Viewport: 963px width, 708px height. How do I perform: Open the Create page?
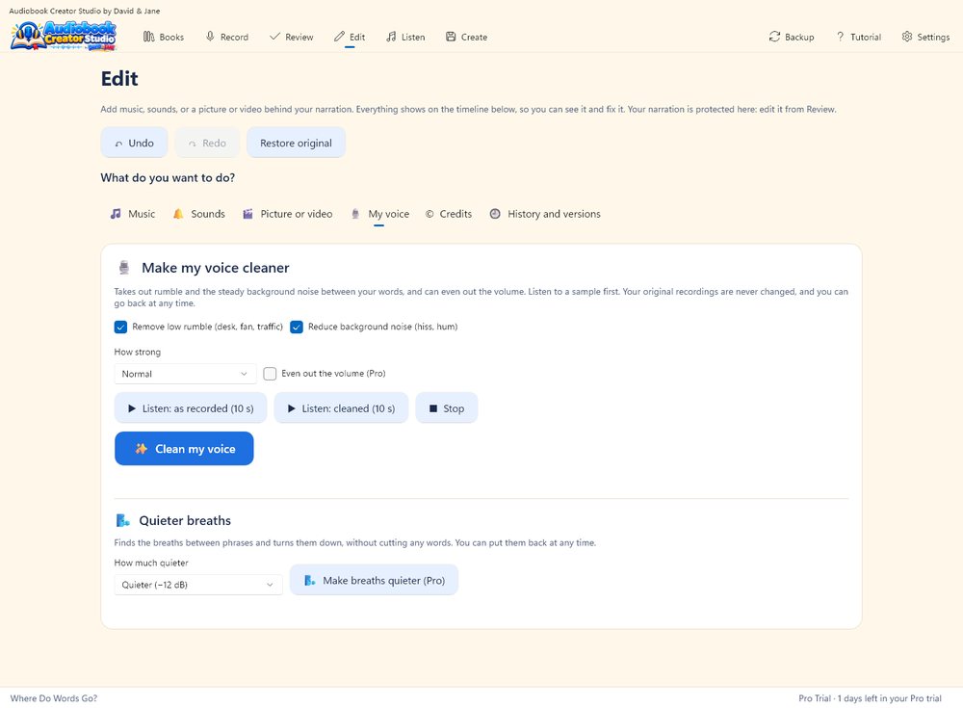[467, 37]
